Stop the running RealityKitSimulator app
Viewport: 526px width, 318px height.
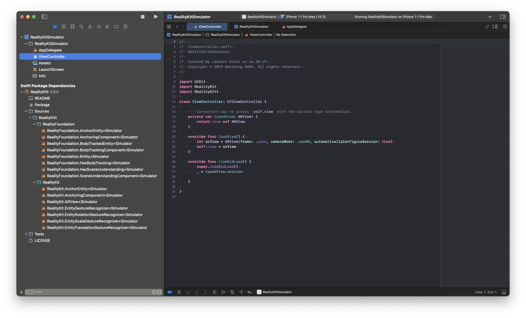[x=142, y=17]
